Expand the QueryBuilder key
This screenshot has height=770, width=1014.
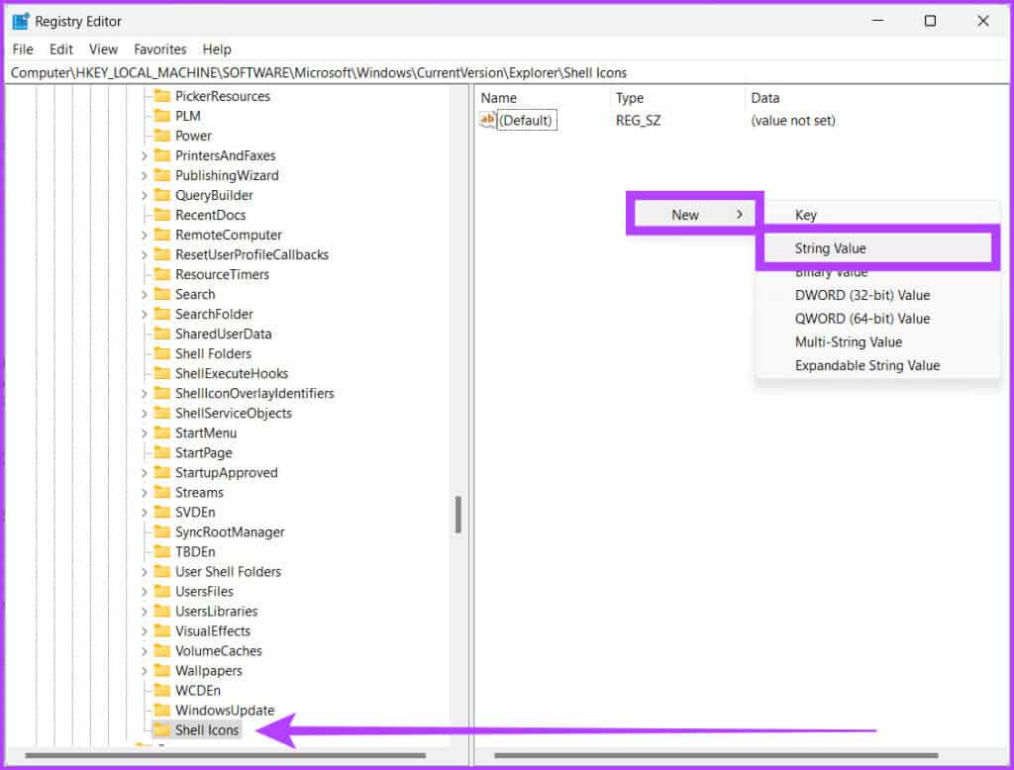click(145, 195)
